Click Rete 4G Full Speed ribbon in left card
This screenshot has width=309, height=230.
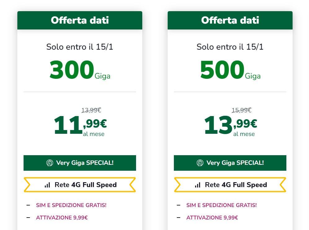80,185
